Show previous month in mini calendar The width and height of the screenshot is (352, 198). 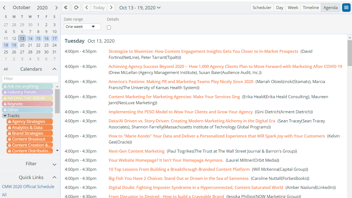(4, 8)
